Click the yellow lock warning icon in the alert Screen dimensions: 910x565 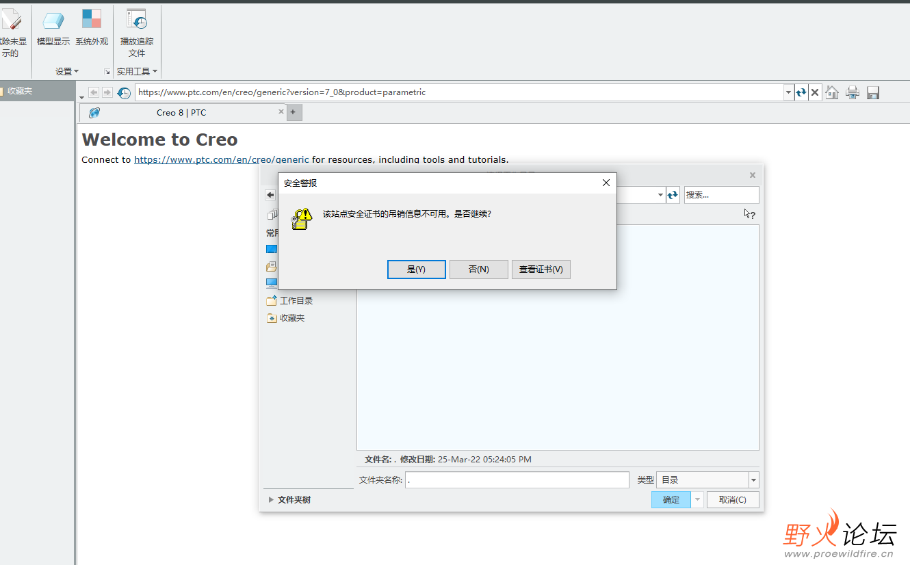(301, 218)
